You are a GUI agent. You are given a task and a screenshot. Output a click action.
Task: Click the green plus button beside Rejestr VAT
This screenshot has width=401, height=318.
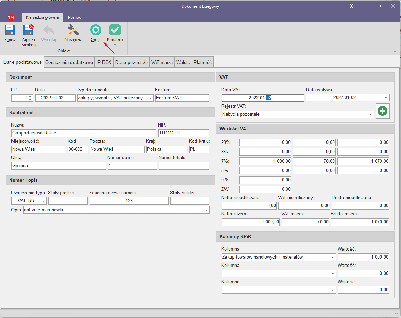[x=383, y=111]
